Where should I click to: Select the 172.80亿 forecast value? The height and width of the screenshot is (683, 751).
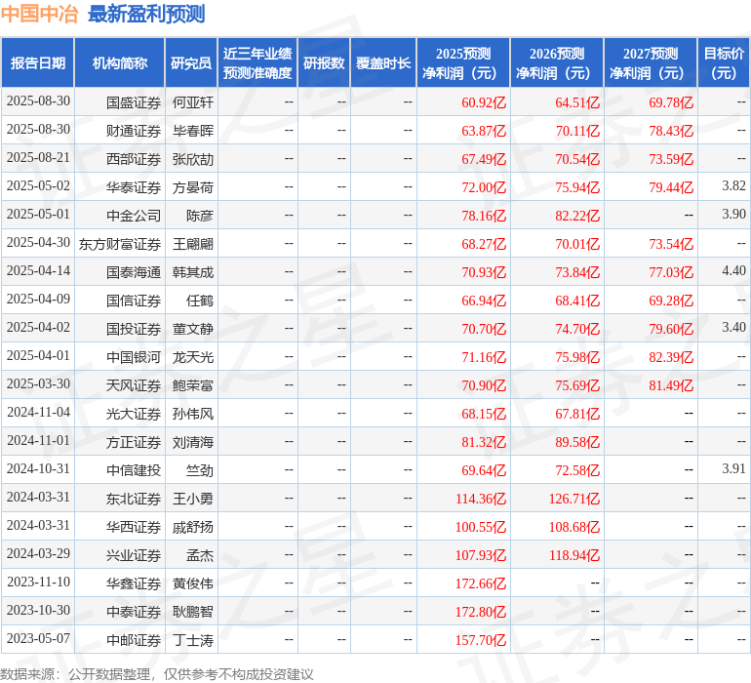[480, 612]
